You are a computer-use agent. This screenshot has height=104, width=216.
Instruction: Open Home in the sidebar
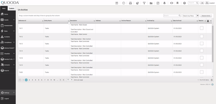tap(8, 14)
